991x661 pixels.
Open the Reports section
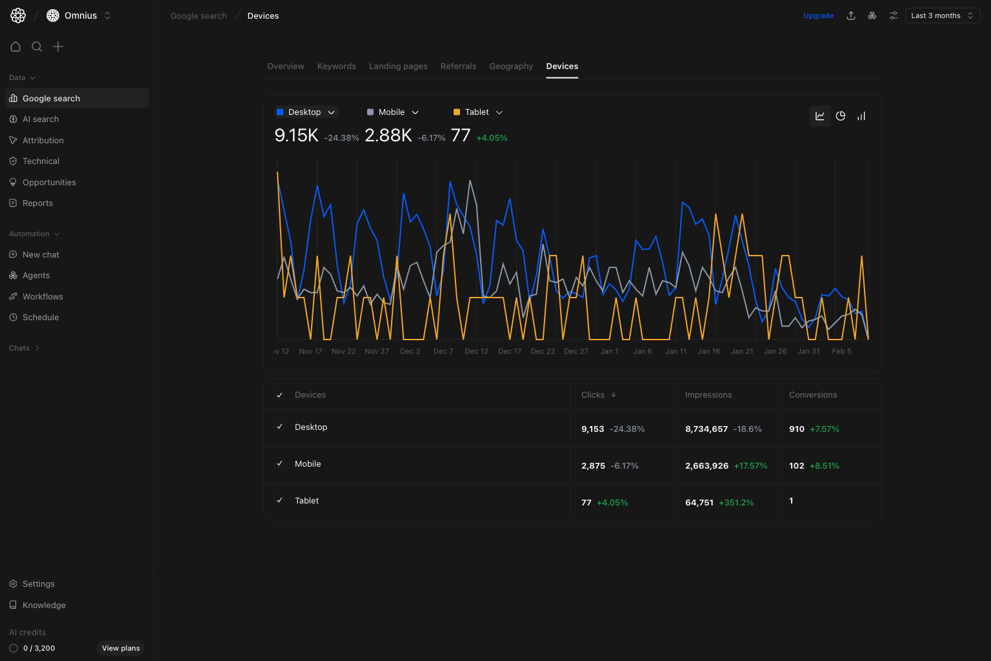click(37, 203)
